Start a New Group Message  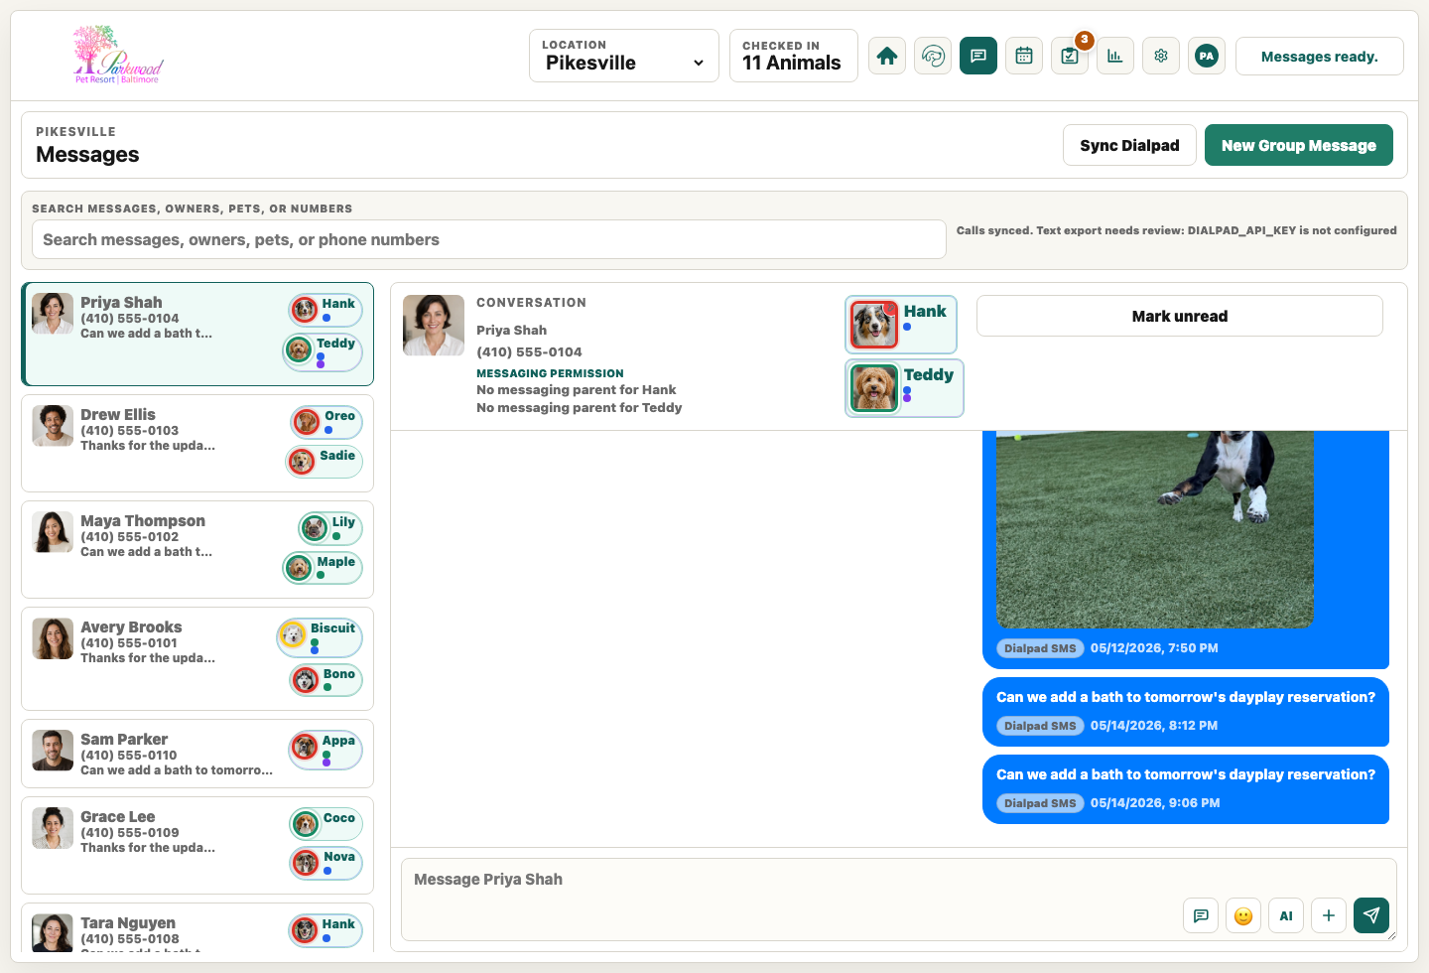(x=1299, y=145)
